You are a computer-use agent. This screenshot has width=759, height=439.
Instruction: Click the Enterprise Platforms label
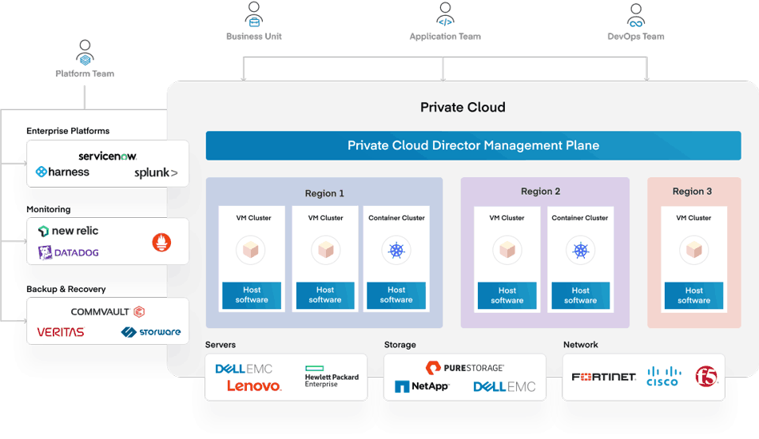68,131
